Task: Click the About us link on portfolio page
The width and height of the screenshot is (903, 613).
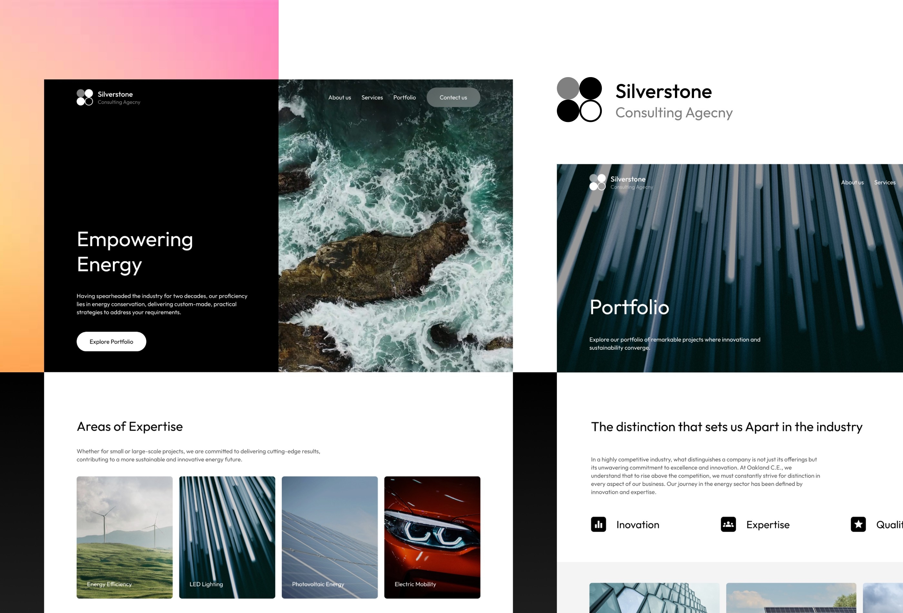Action: pyautogui.click(x=852, y=183)
